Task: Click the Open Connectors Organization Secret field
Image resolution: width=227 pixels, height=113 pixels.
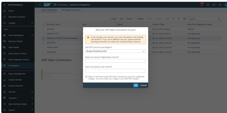Action: click(115, 61)
